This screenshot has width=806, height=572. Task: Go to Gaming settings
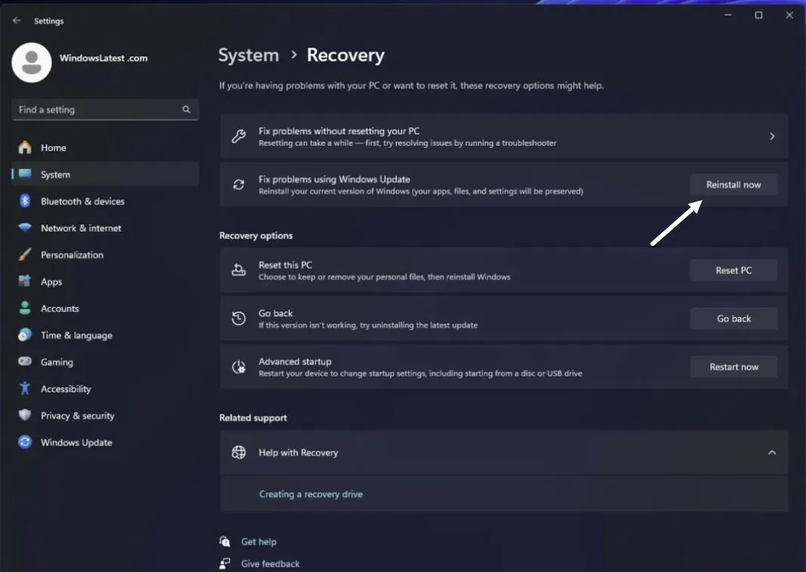[105, 362]
